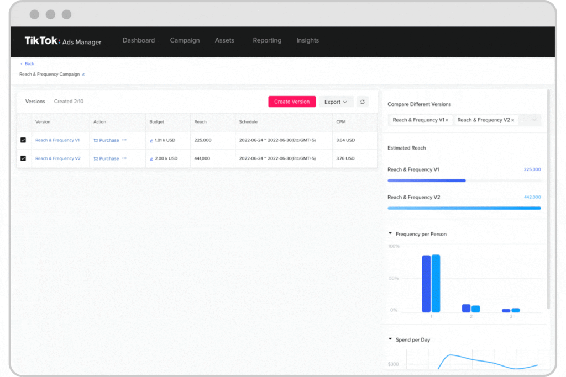This screenshot has width=566, height=377.
Task: Go to the Campaign menu
Action: point(185,40)
